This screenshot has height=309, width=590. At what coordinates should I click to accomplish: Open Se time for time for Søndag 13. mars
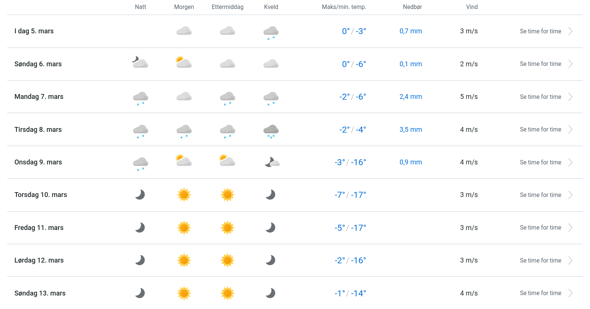coord(540,293)
